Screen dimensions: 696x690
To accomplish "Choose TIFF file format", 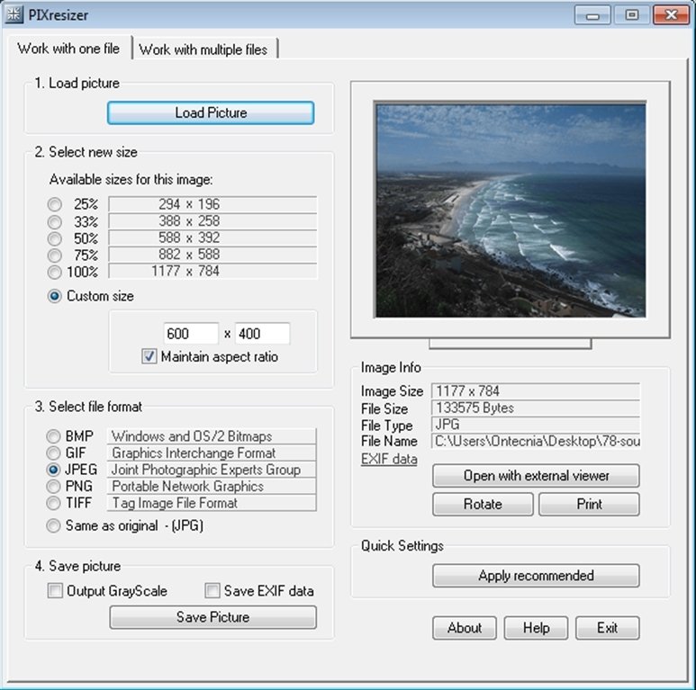I will tap(53, 503).
